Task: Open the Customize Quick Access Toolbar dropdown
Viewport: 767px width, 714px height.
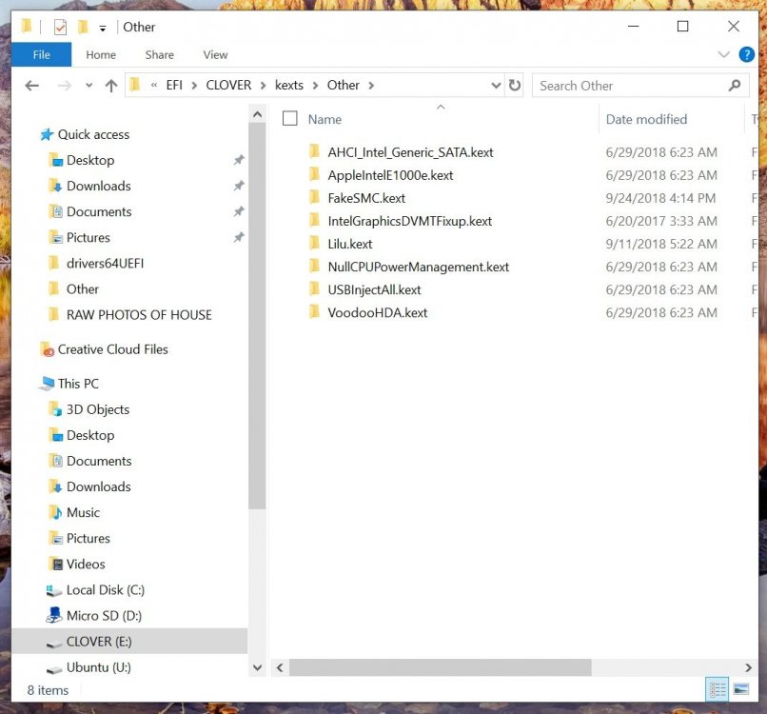Action: 103,29
